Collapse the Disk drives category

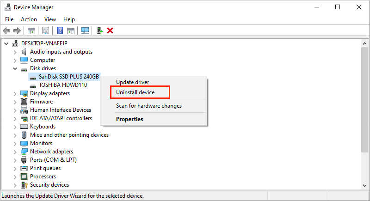click(15, 68)
